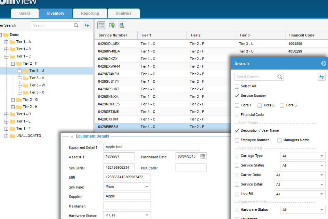The height and width of the screenshot is (219, 328).
Task: Collapse the Tier 2 - F tree node
Action: point(13,64)
